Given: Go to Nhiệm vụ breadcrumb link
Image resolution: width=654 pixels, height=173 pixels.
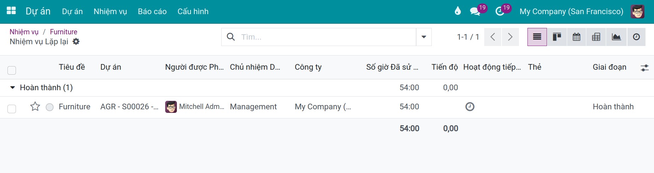Looking at the screenshot, I should click(24, 32).
